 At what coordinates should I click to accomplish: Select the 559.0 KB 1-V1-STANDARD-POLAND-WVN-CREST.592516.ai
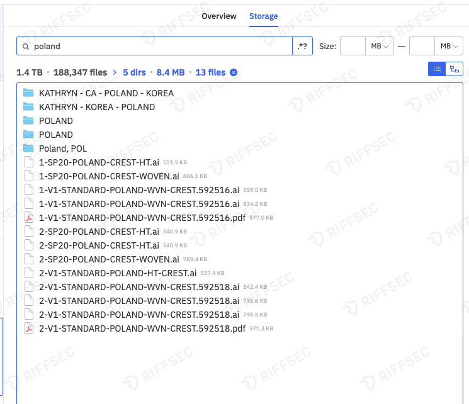click(139, 190)
